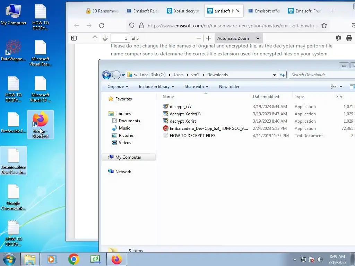Select decrypt_777 file

180,107
